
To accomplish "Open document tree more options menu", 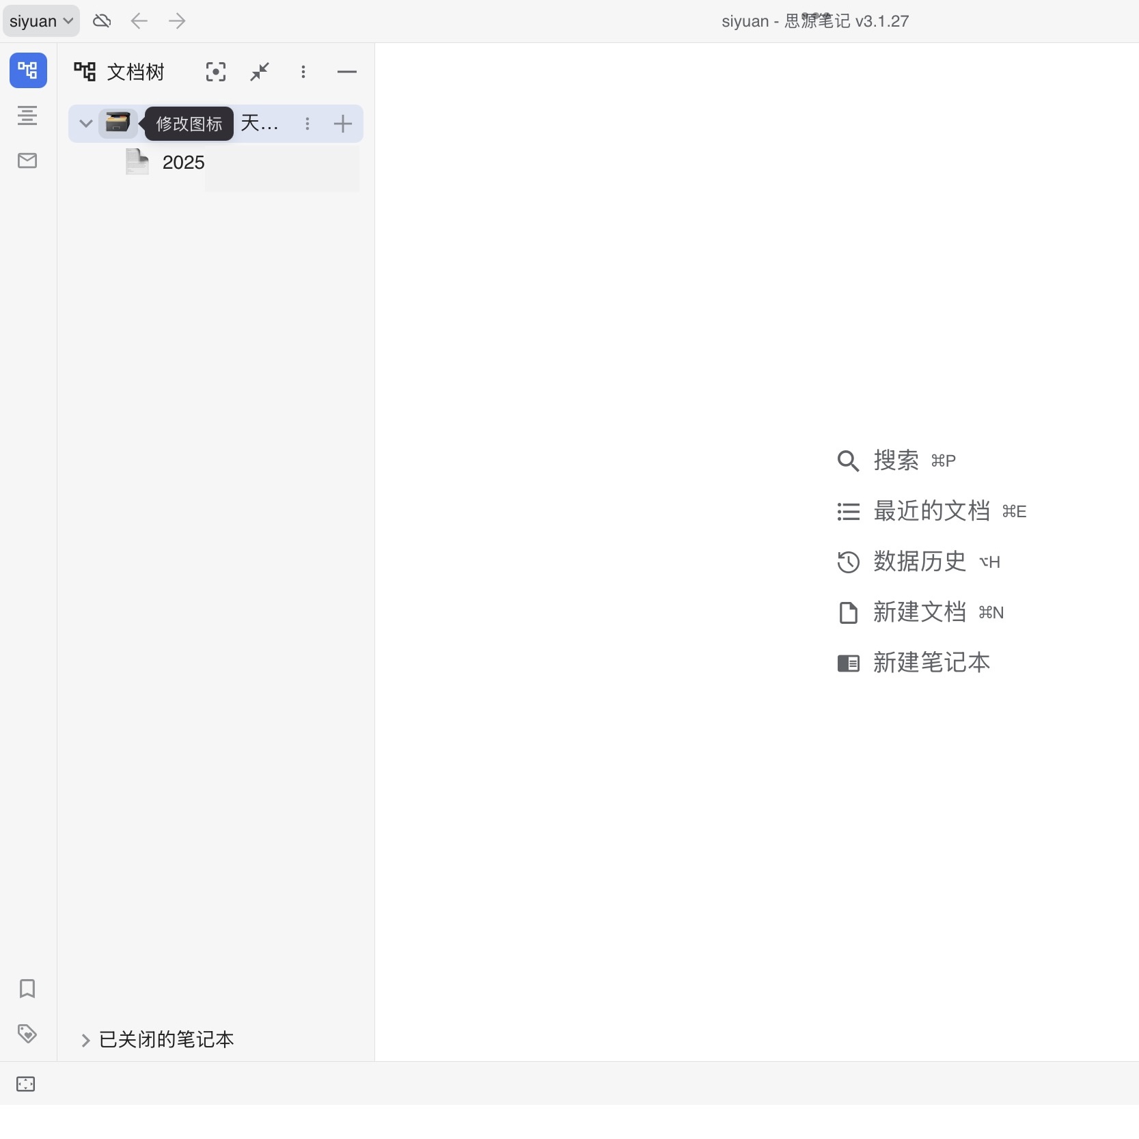I will click(303, 72).
